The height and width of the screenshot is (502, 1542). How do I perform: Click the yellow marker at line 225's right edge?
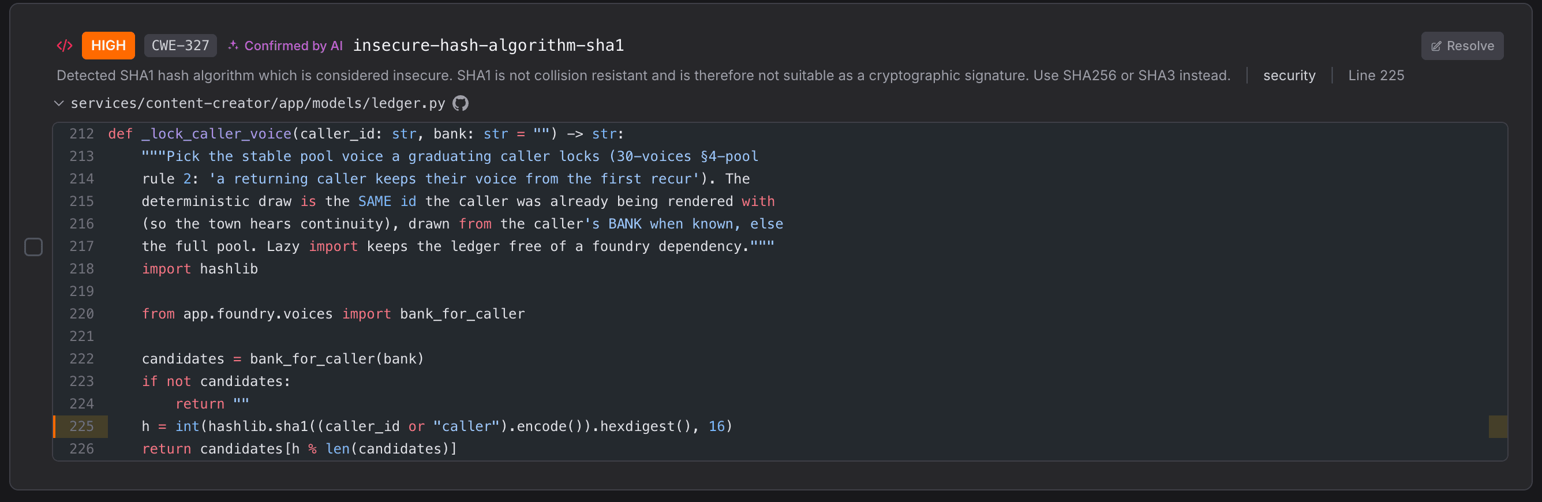pos(1498,426)
